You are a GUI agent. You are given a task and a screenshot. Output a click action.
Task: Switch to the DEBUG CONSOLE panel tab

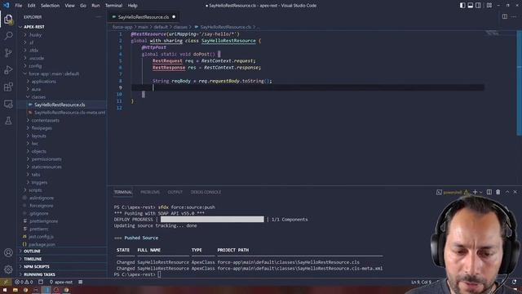(x=206, y=193)
